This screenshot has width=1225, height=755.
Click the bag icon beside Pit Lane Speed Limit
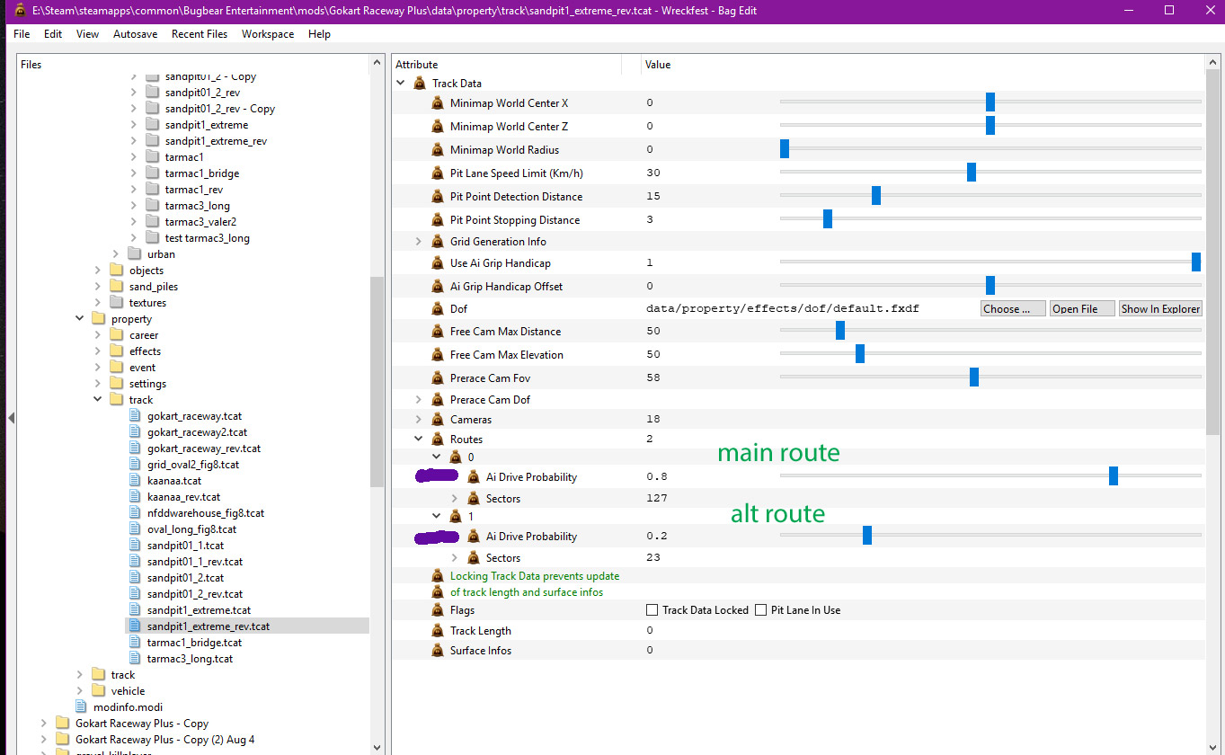(x=438, y=173)
